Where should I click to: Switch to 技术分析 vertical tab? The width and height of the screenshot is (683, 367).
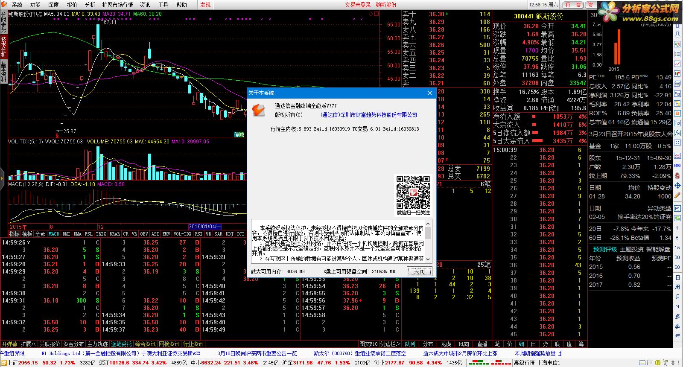pos(3,47)
